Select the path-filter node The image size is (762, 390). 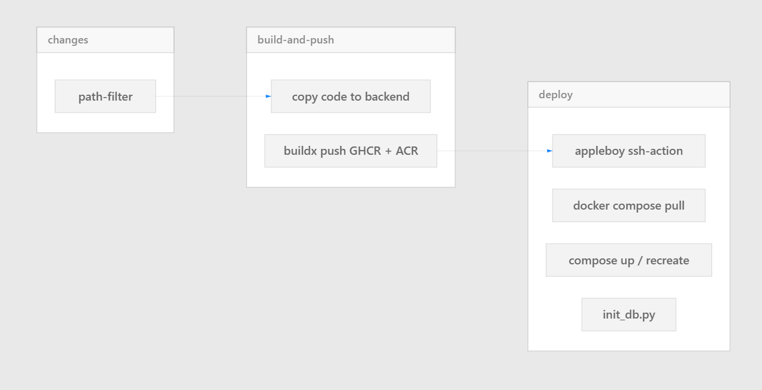(x=105, y=96)
